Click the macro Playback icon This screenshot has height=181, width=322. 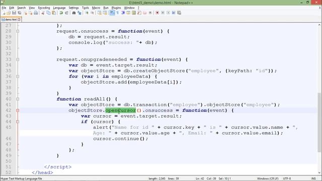[169, 13]
